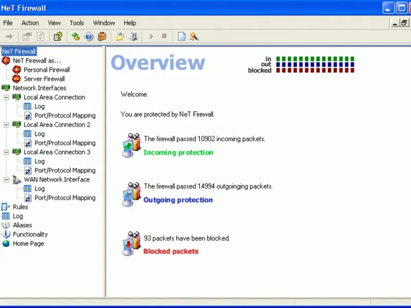
Task: Click the forward arrow toolbar icon
Action: pyautogui.click(x=9, y=36)
